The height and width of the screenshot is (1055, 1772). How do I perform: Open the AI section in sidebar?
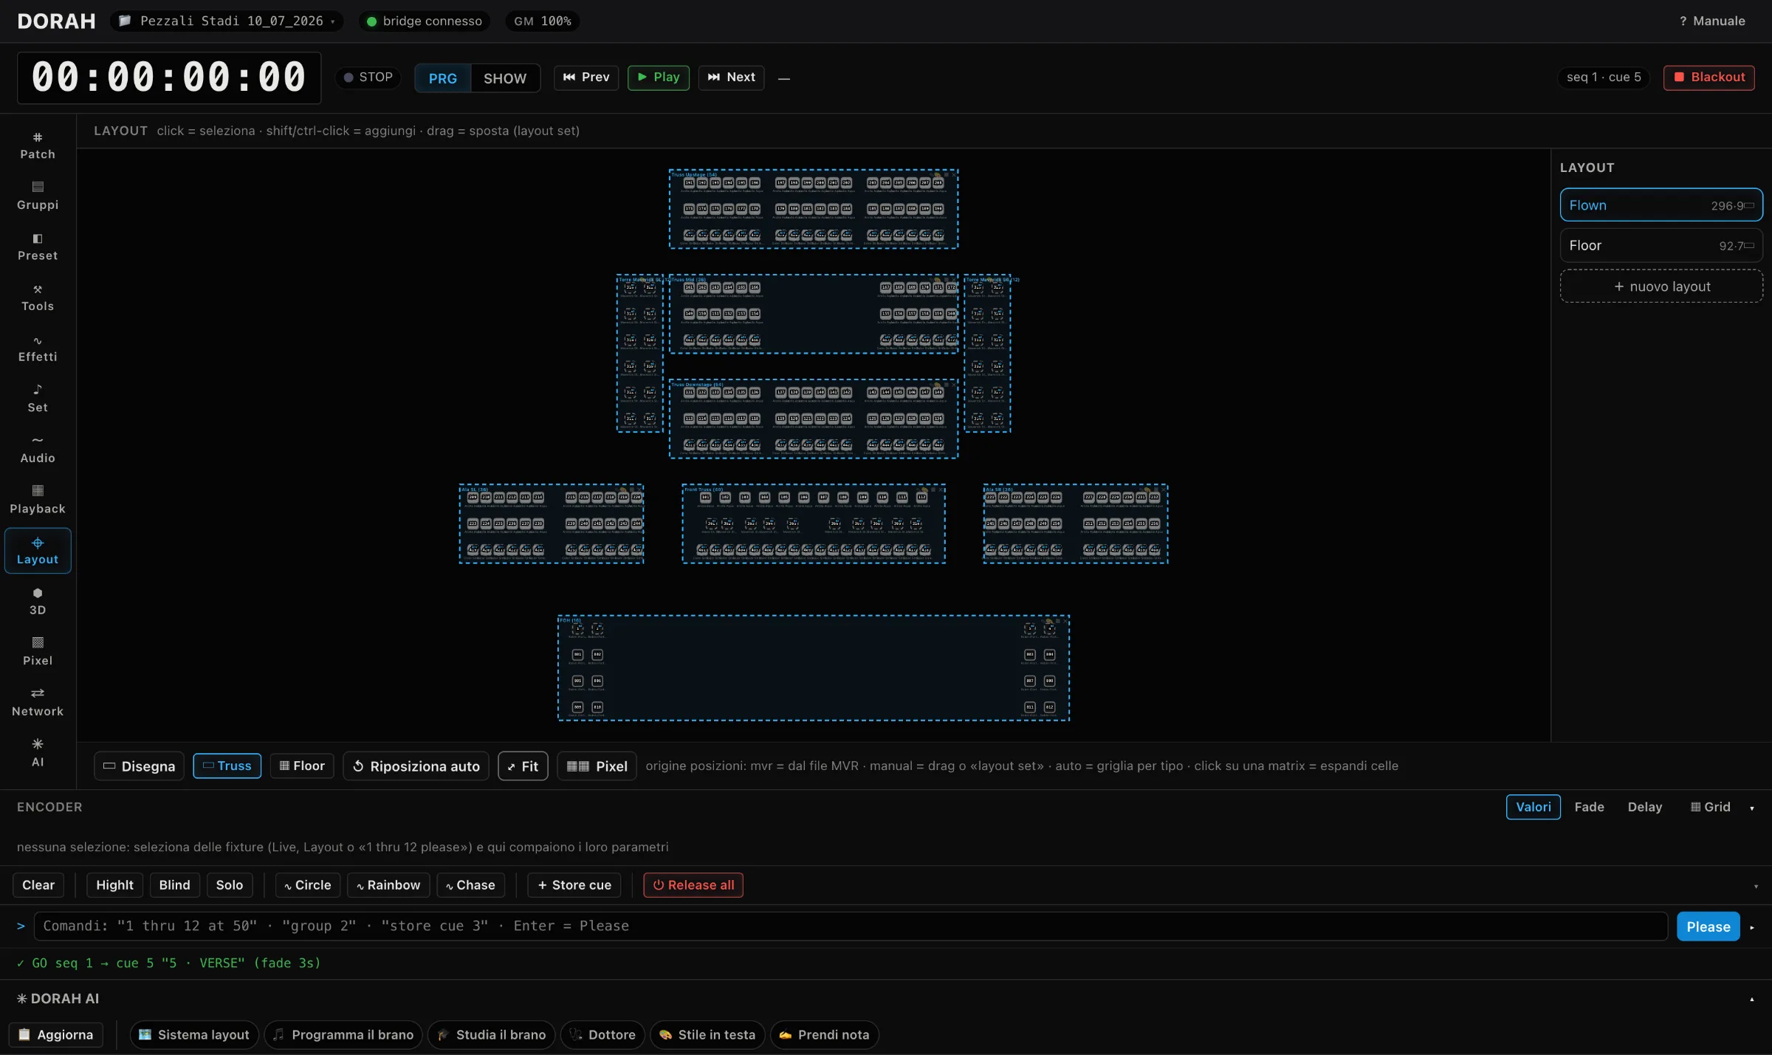pos(38,754)
